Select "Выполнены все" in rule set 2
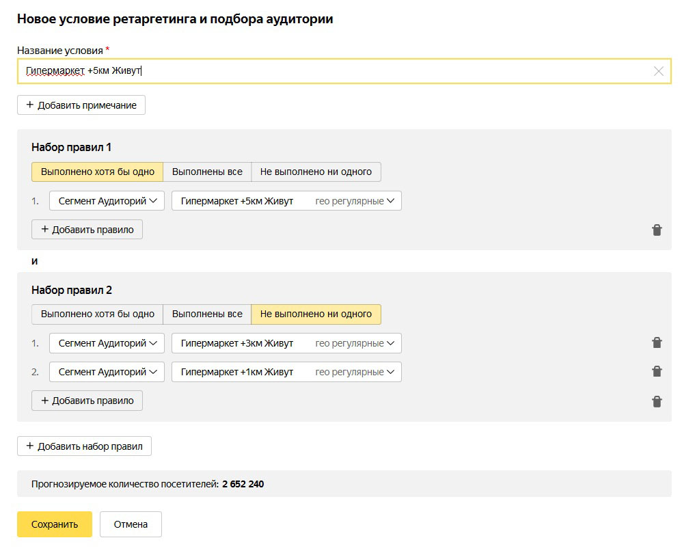The width and height of the screenshot is (695, 553). 207,314
